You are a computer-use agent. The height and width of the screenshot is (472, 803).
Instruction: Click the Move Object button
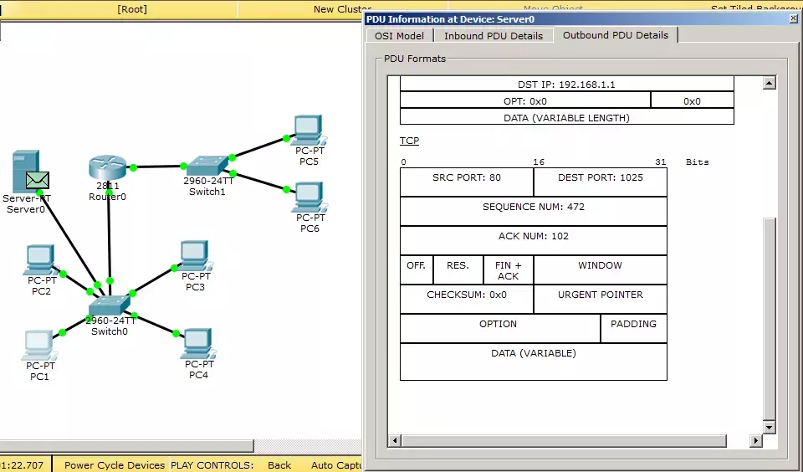pos(553,8)
